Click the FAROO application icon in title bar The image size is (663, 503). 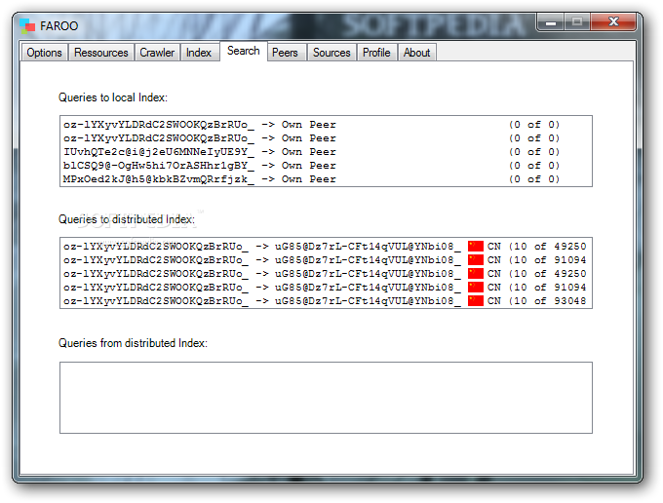point(27,25)
